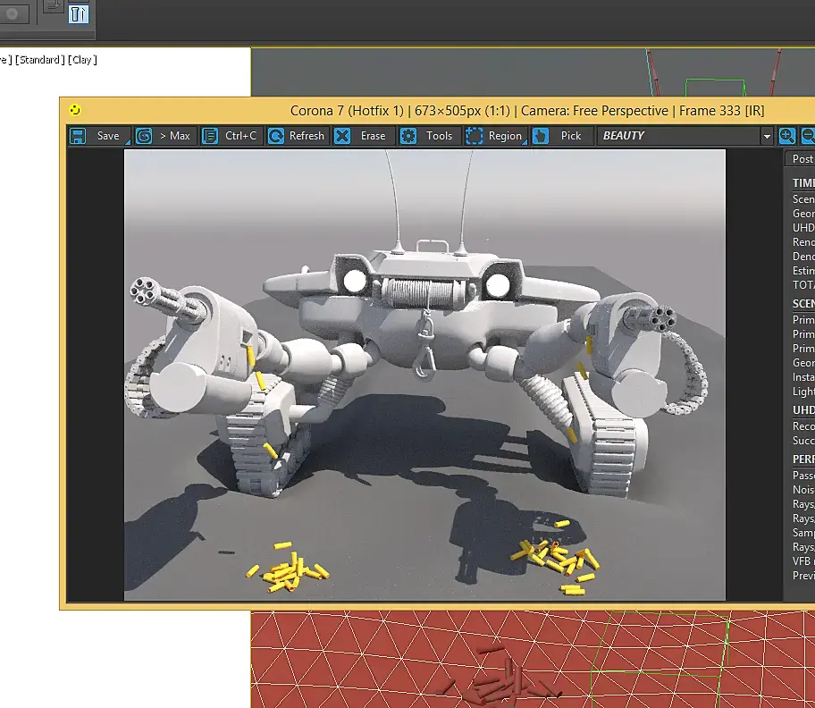Click the Save floppy disk icon
The image size is (815, 708).
pos(78,136)
